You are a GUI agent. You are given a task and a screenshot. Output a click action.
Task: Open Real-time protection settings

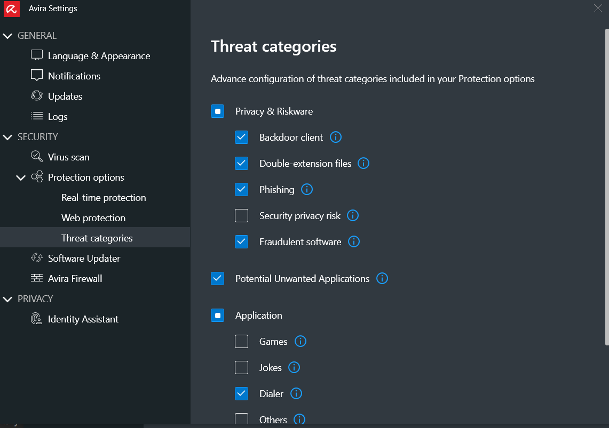[x=104, y=198]
